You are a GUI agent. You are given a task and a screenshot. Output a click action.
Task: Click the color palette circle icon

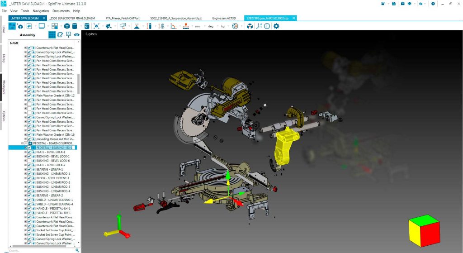[x=235, y=26]
